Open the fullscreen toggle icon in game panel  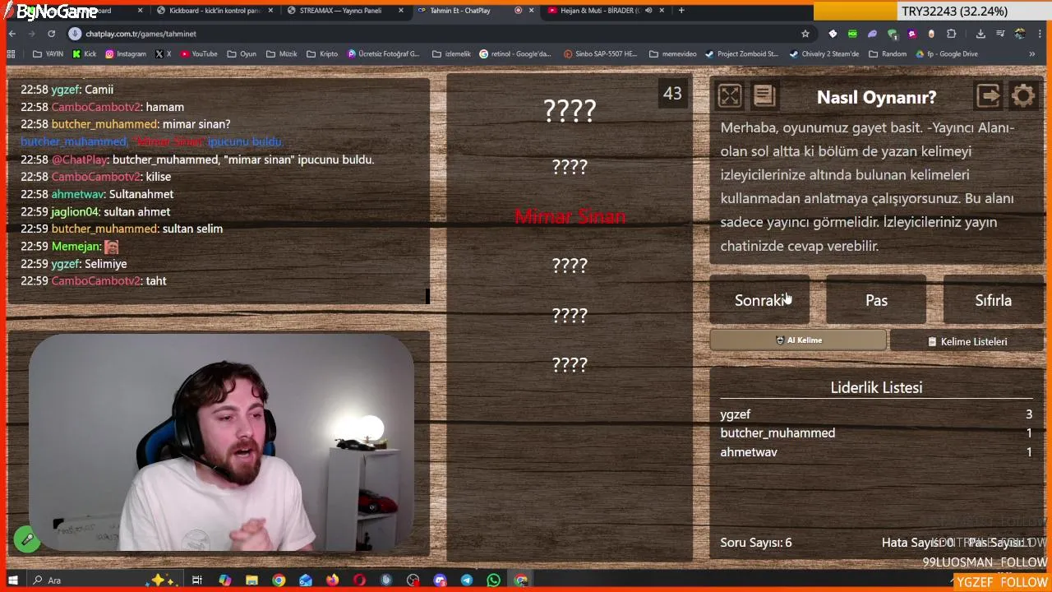click(x=729, y=96)
